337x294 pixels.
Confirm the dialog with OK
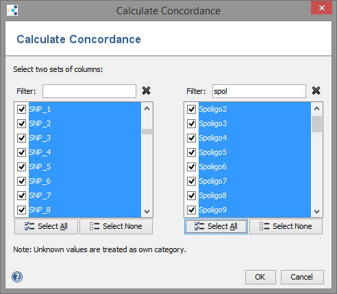click(260, 277)
